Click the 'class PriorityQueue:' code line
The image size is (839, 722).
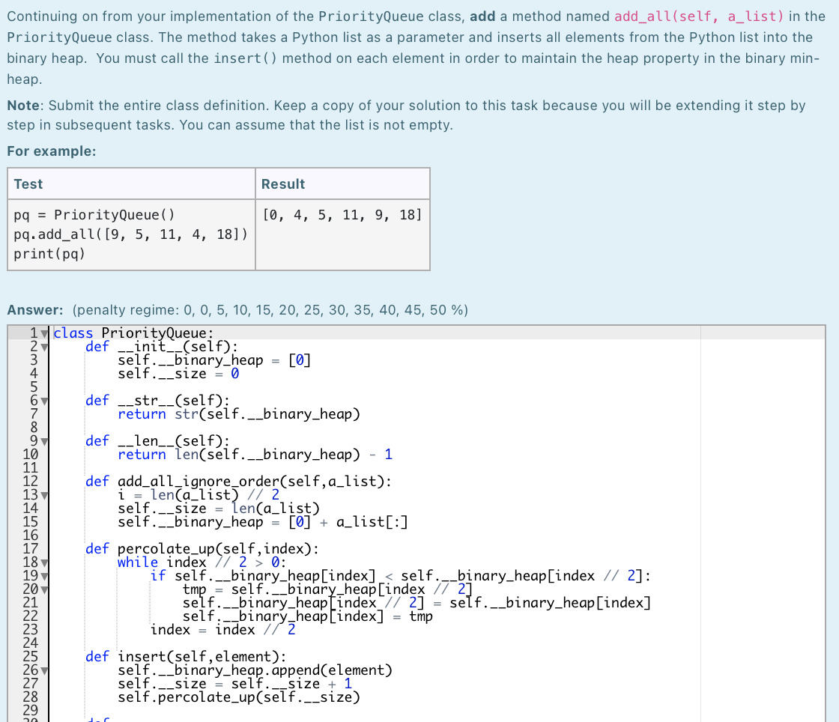point(133,333)
